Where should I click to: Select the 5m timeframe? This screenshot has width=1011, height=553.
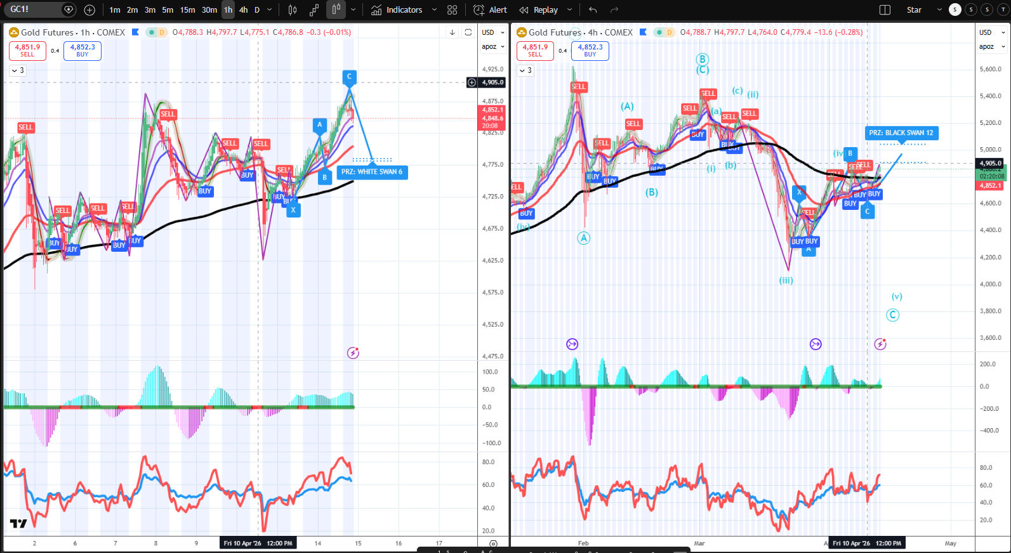point(168,10)
